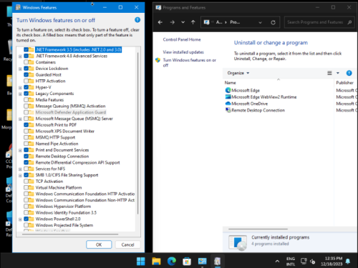Screen dimensions: 358x268
Task: Check the Media Features checkbox
Action: tap(26, 99)
